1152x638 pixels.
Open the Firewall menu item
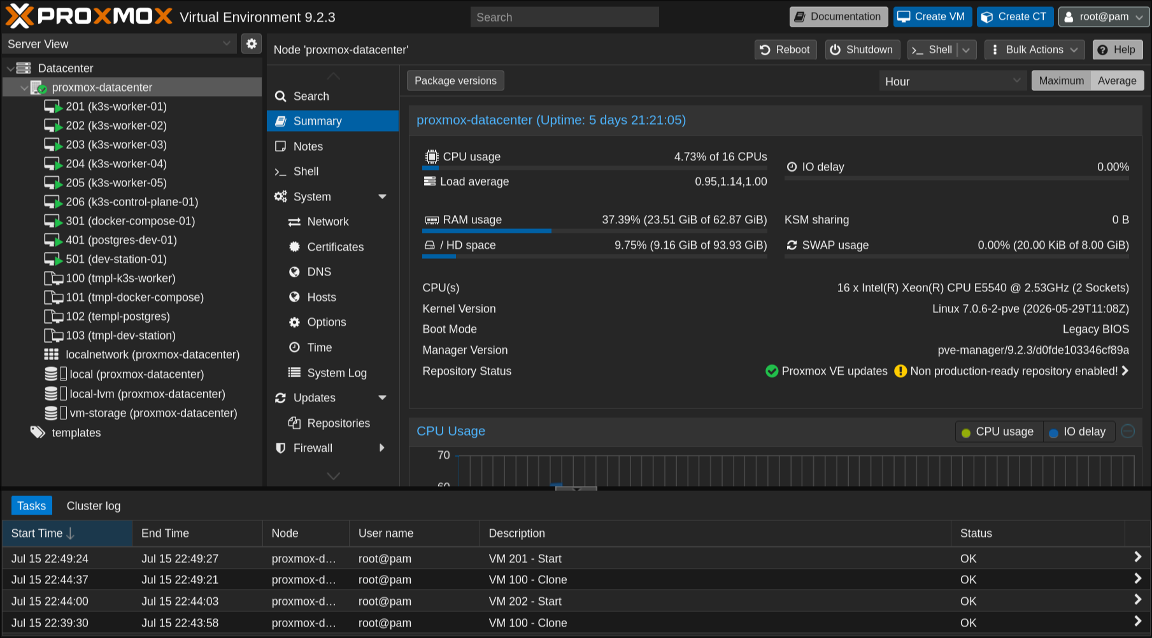coord(332,448)
